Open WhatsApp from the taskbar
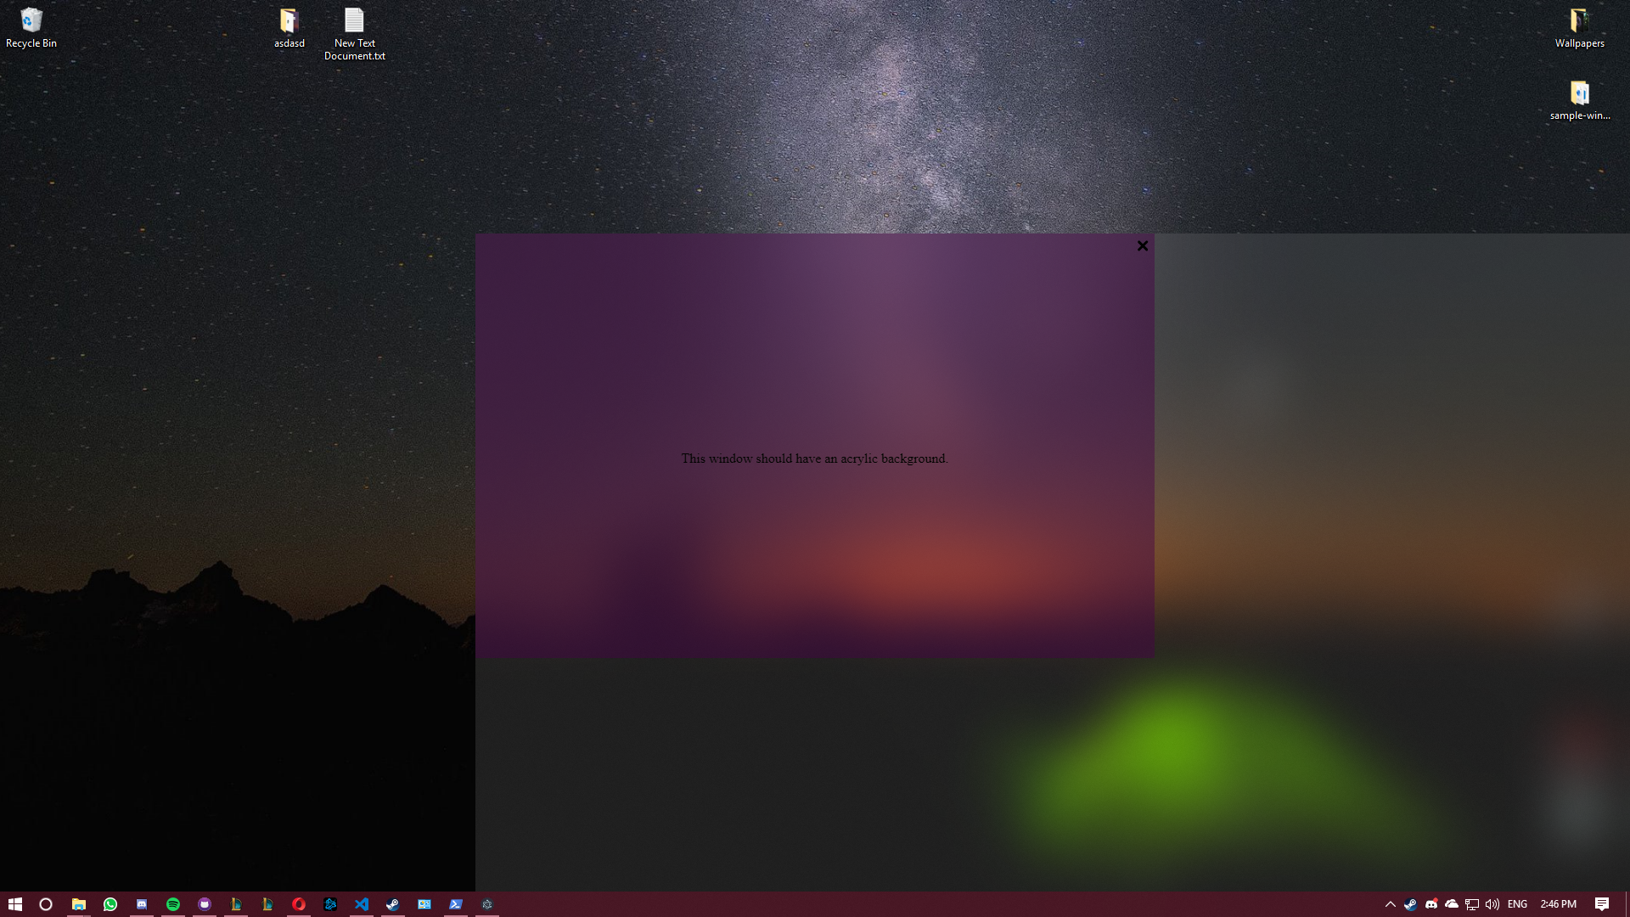The height and width of the screenshot is (917, 1630). [110, 904]
